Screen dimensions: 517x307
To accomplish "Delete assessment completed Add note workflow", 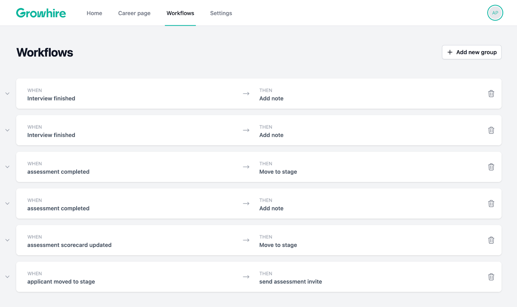I will (491, 203).
